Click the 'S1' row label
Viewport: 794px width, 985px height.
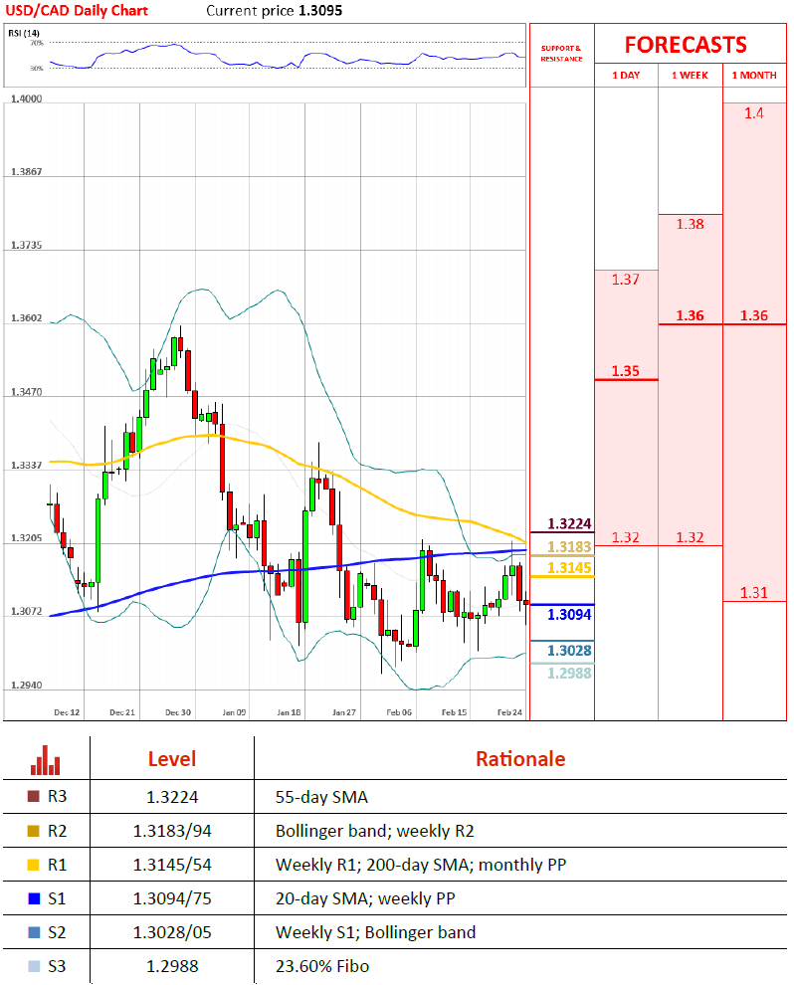tap(57, 898)
